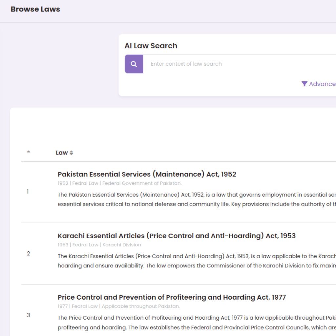Image resolution: width=336 pixels, height=336 pixels.
Task: Open the Advanced search filter link
Action: pos(322,84)
